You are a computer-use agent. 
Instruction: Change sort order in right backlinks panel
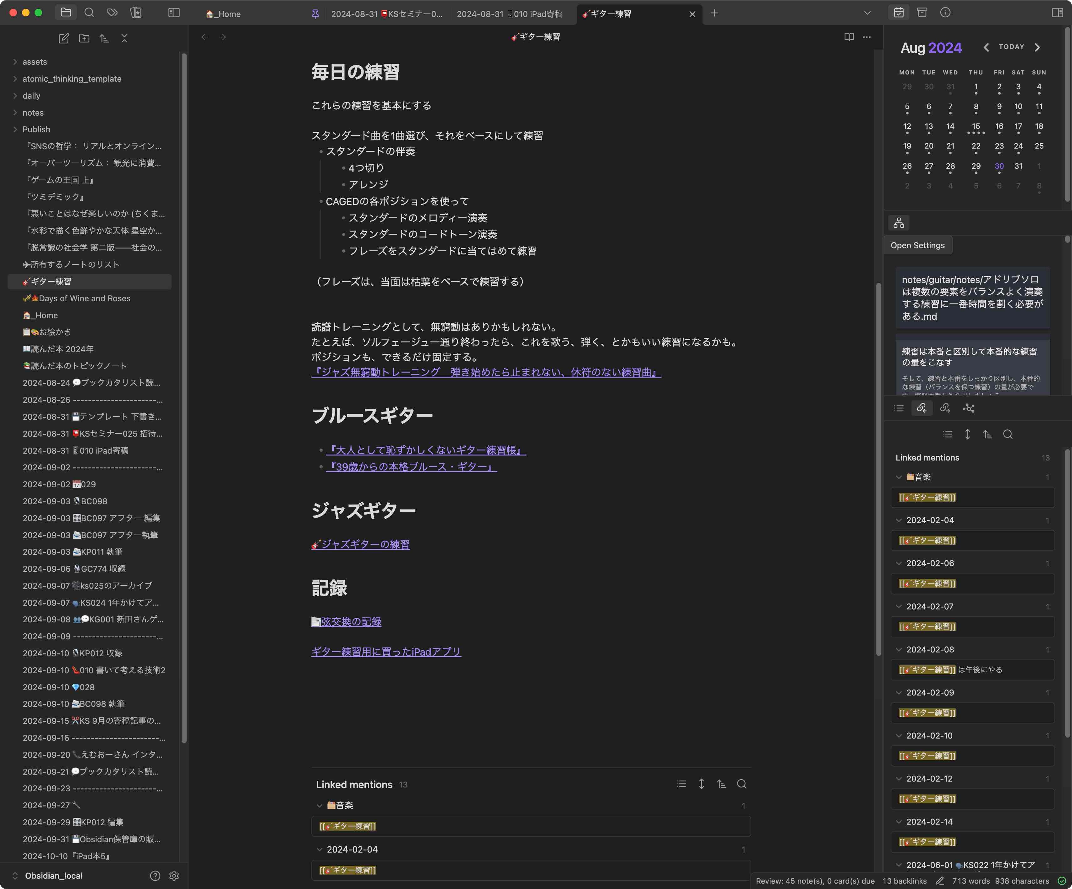988,434
